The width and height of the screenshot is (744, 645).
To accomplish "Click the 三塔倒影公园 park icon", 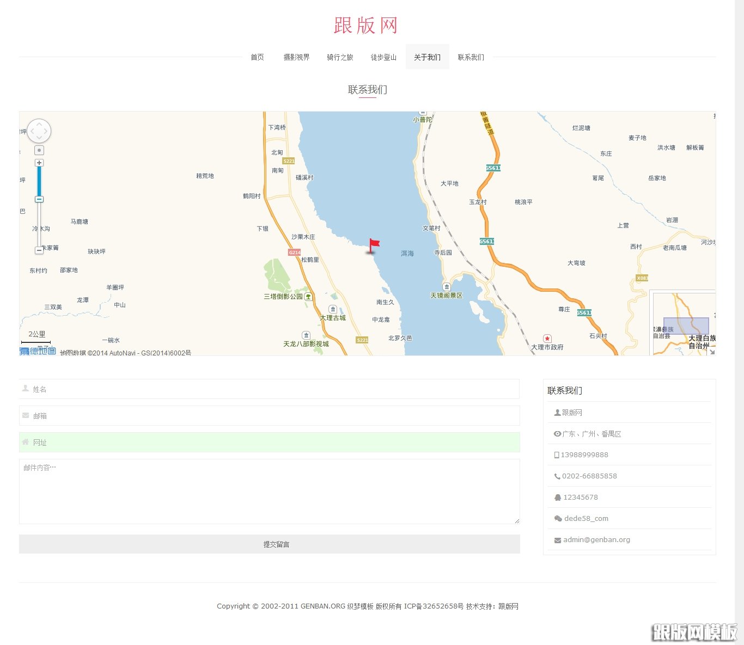I will pos(309,297).
